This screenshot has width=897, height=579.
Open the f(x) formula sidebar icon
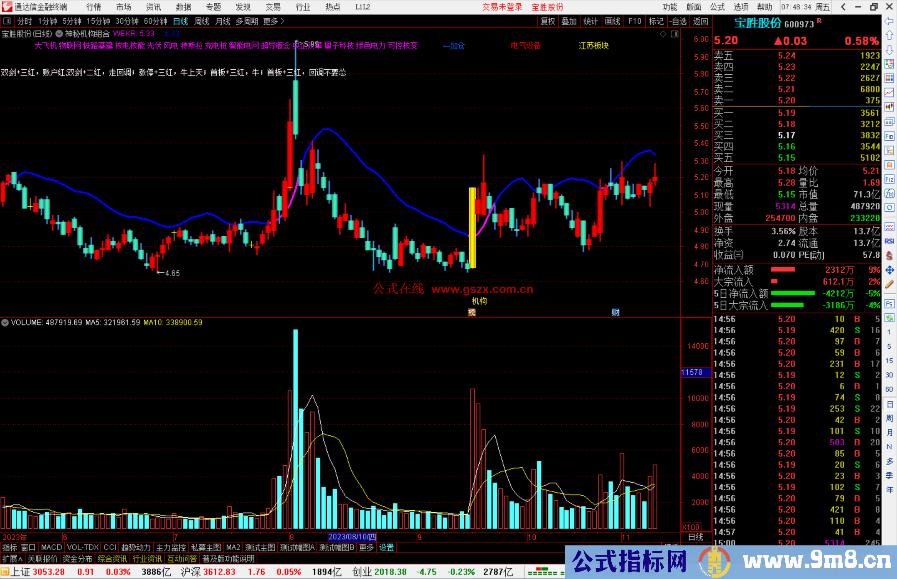tap(889, 193)
